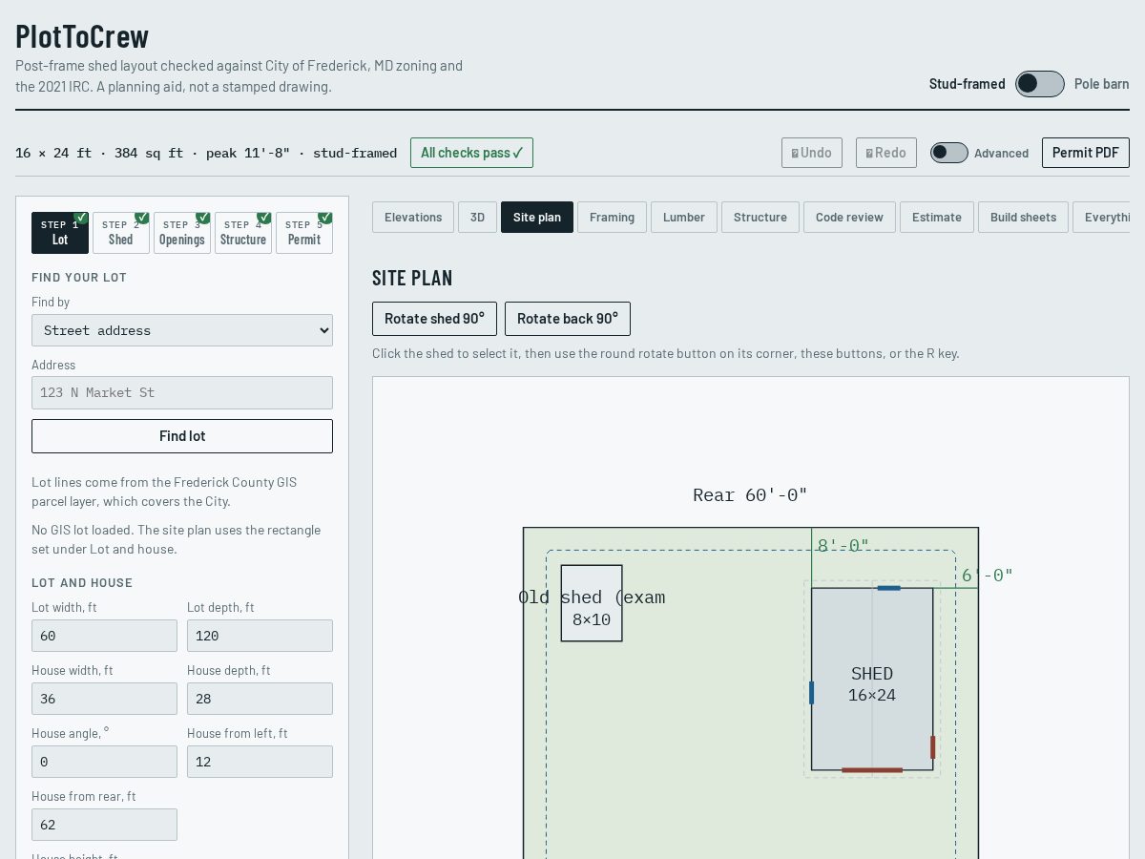Click the Find lot button

[182, 436]
